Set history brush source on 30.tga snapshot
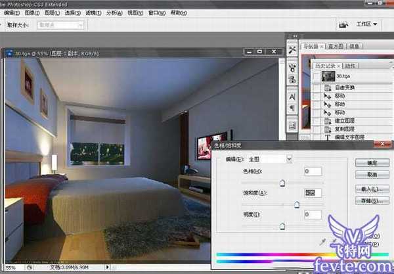The height and width of the screenshot is (274, 394). point(317,76)
